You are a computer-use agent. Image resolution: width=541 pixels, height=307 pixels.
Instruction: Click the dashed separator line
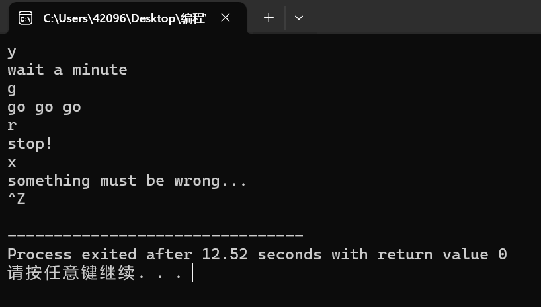click(155, 235)
